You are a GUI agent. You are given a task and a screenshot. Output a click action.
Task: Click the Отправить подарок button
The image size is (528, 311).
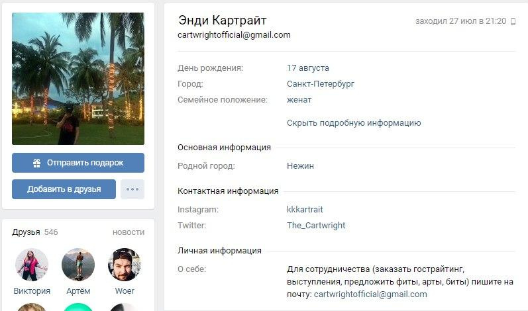[x=78, y=163]
